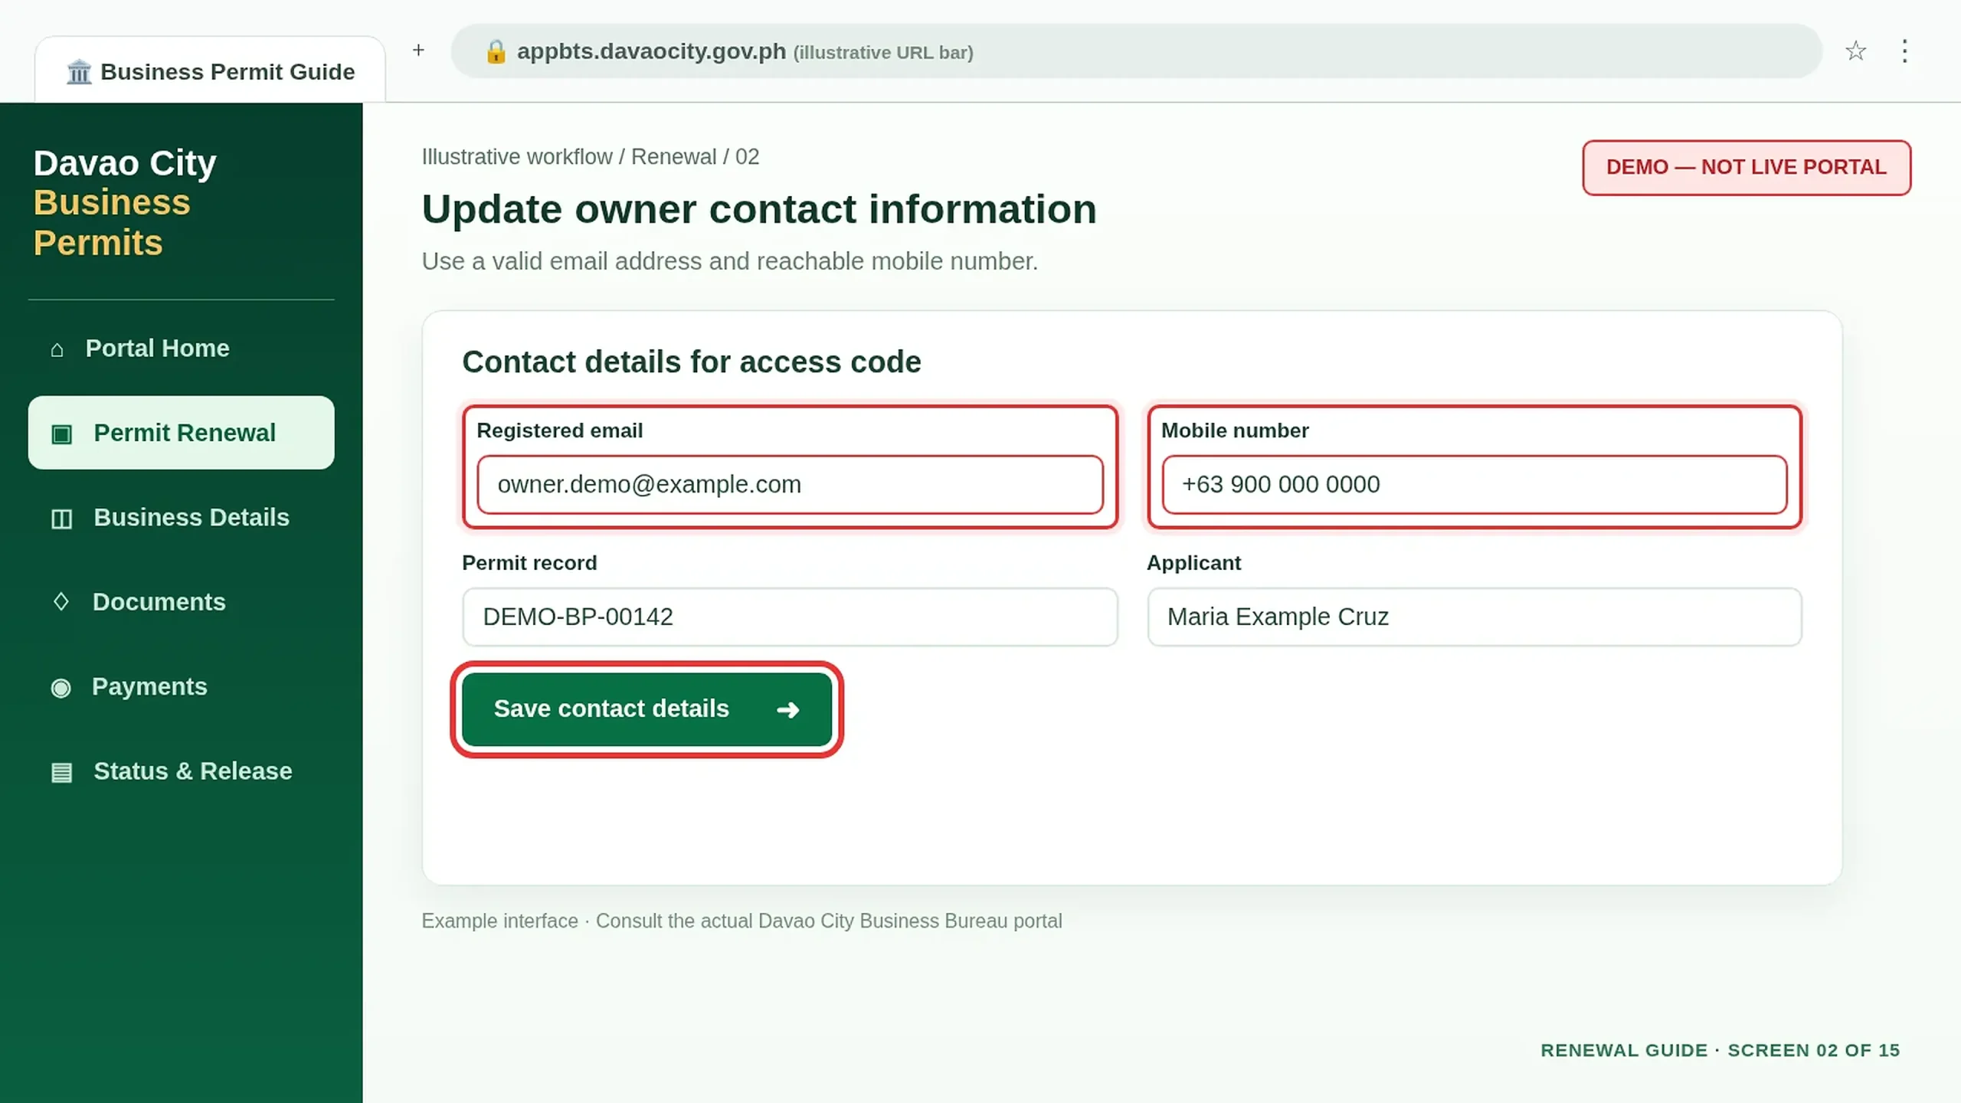The image size is (1961, 1103).
Task: Click the 'Example interface' footer note
Action: pyautogui.click(x=742, y=921)
